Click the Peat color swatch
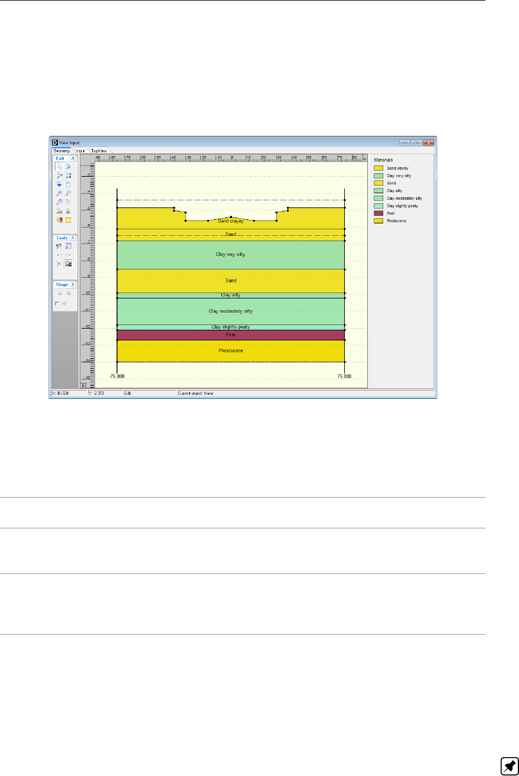 click(x=378, y=213)
